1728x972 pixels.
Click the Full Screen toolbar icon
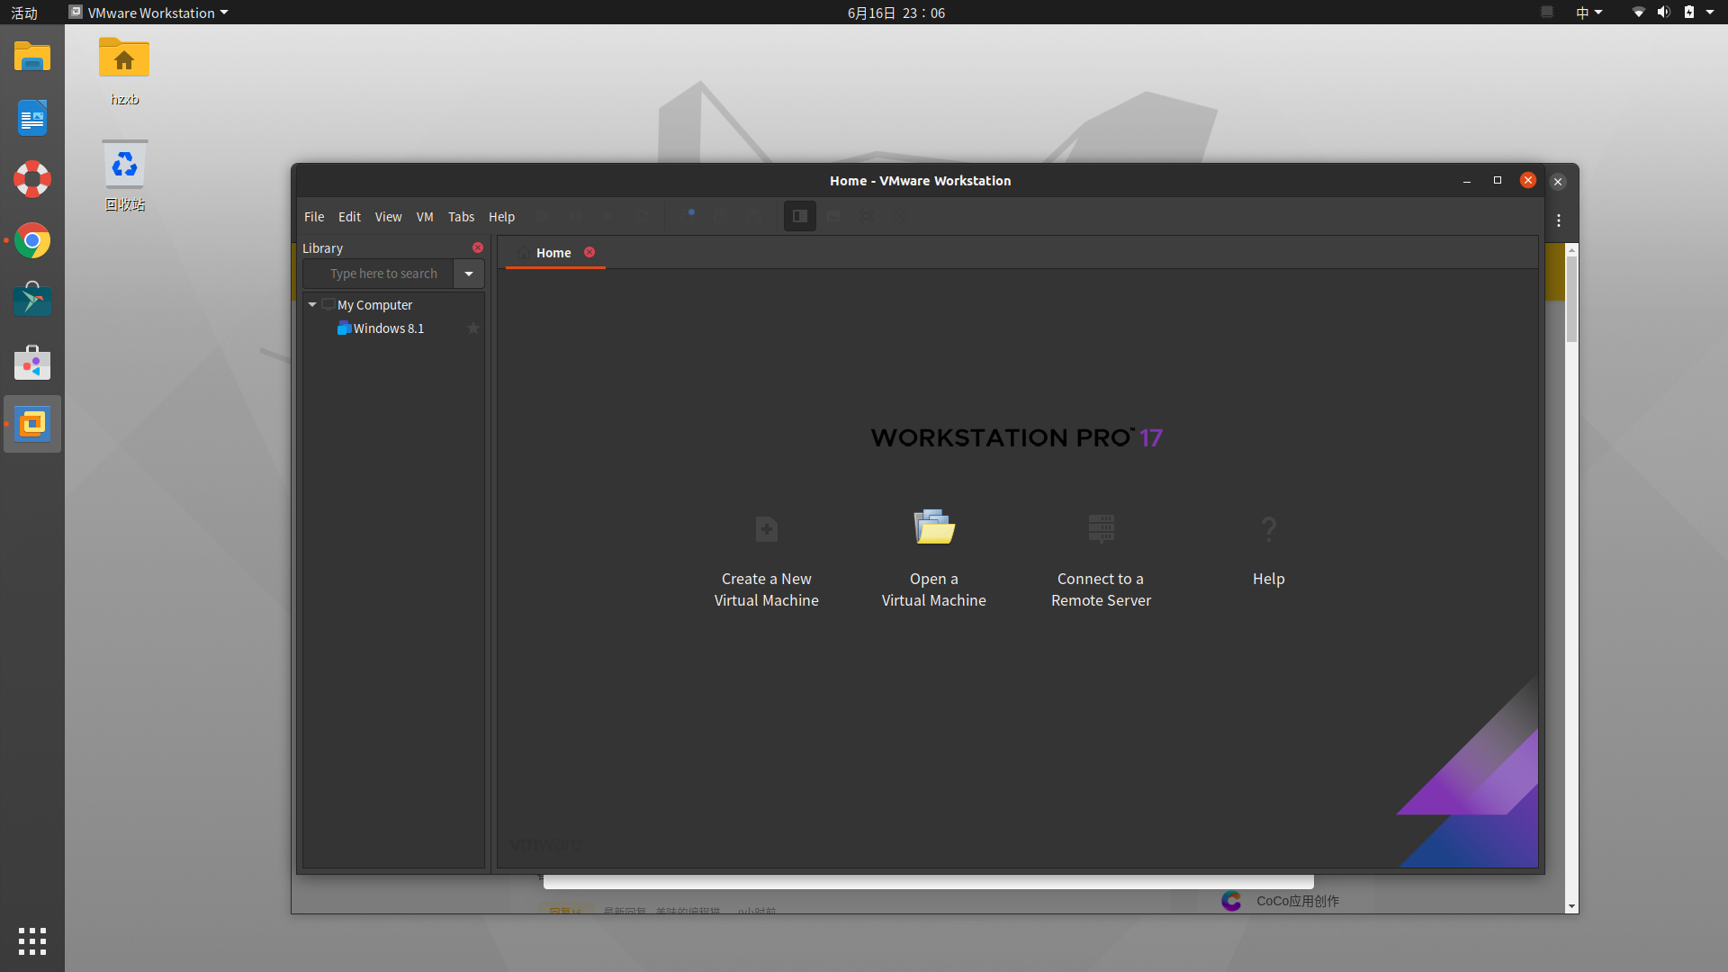tap(866, 217)
